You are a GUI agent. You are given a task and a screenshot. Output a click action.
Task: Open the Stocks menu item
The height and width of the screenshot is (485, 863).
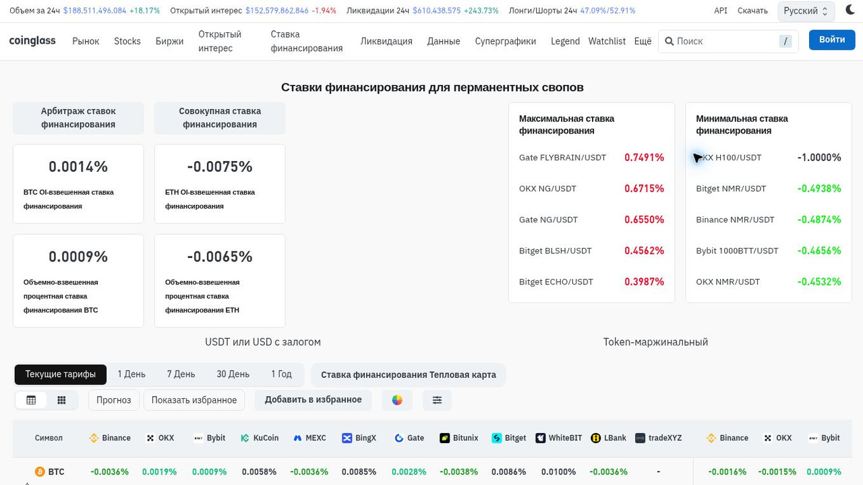pos(127,41)
